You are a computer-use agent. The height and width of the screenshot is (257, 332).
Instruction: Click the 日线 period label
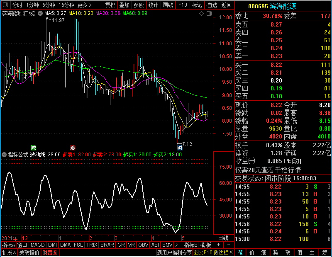223,238
